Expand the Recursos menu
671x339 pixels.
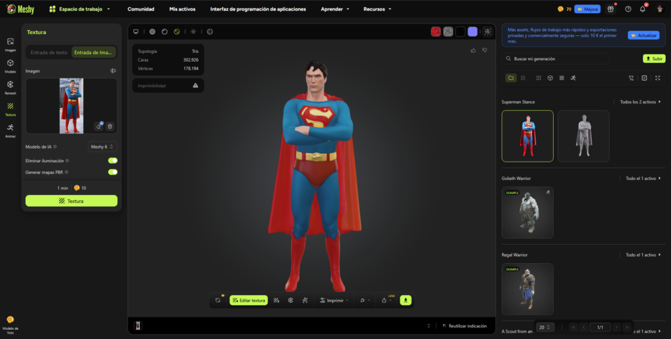377,9
